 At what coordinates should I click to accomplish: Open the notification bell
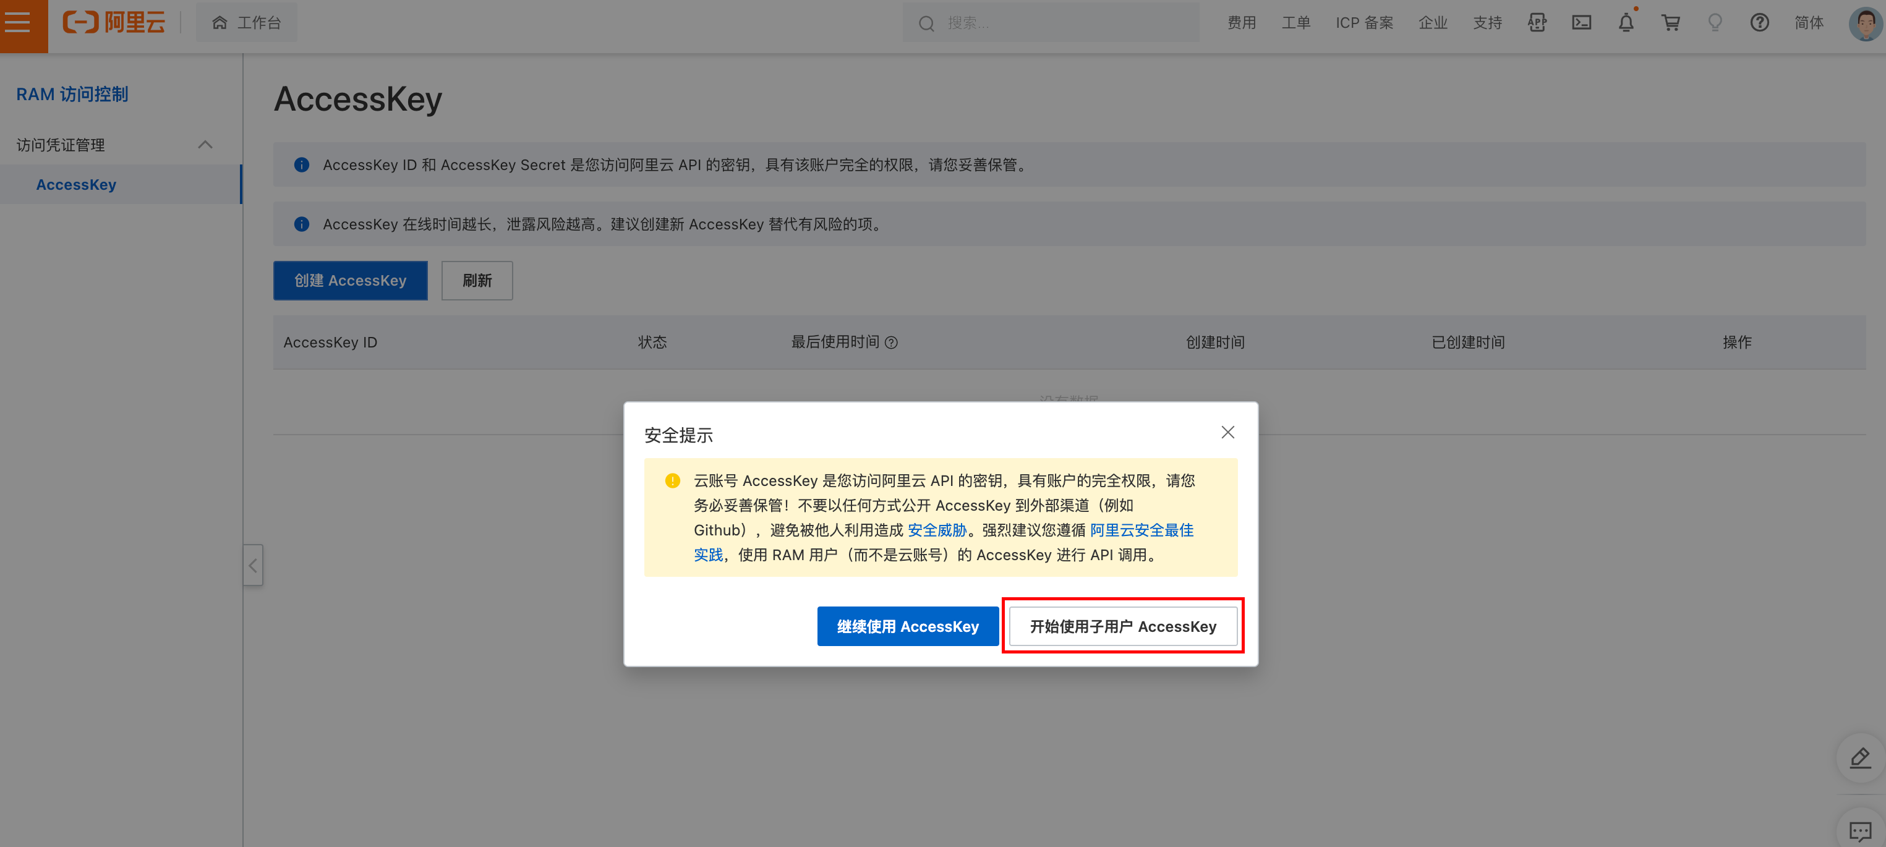1625,23
